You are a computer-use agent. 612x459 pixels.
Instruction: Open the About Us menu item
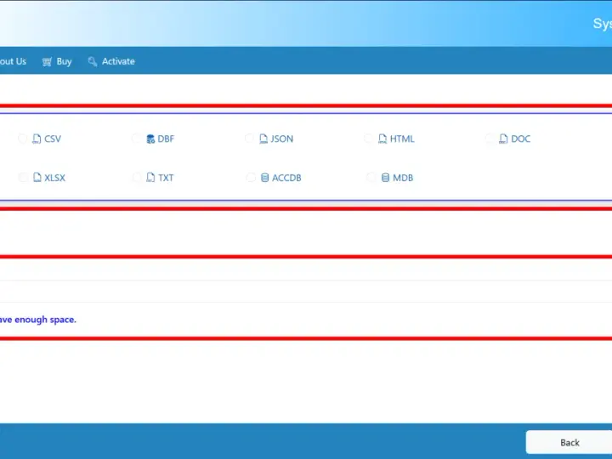pos(13,61)
